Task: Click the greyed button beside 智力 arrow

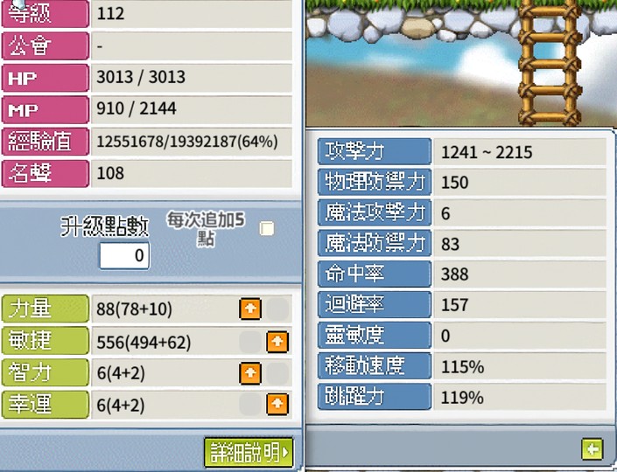Action: (x=277, y=373)
